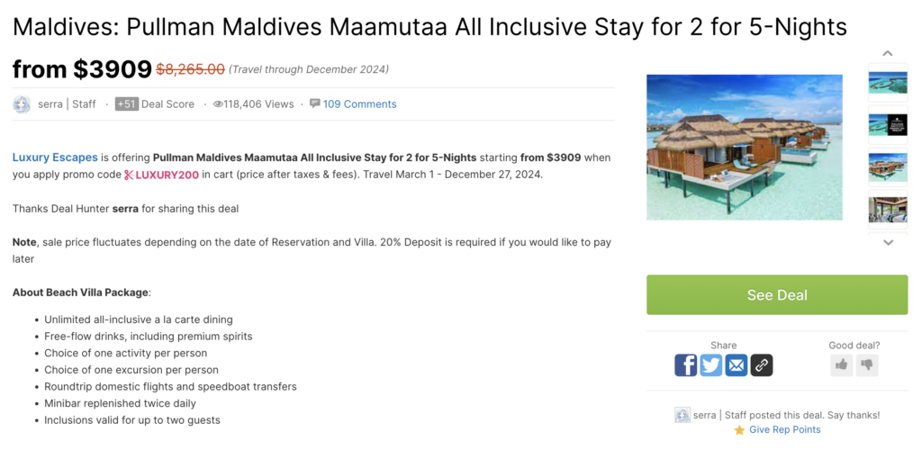
Task: Share this deal on Facebook
Action: tap(685, 365)
